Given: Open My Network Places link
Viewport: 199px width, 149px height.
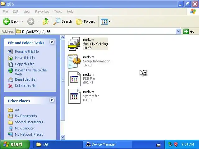Looking at the screenshot, I should pos(29,134).
